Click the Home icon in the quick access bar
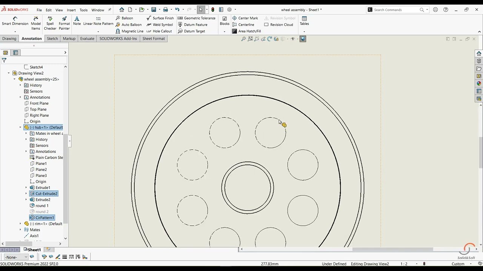This screenshot has width=483, height=271. click(122, 10)
